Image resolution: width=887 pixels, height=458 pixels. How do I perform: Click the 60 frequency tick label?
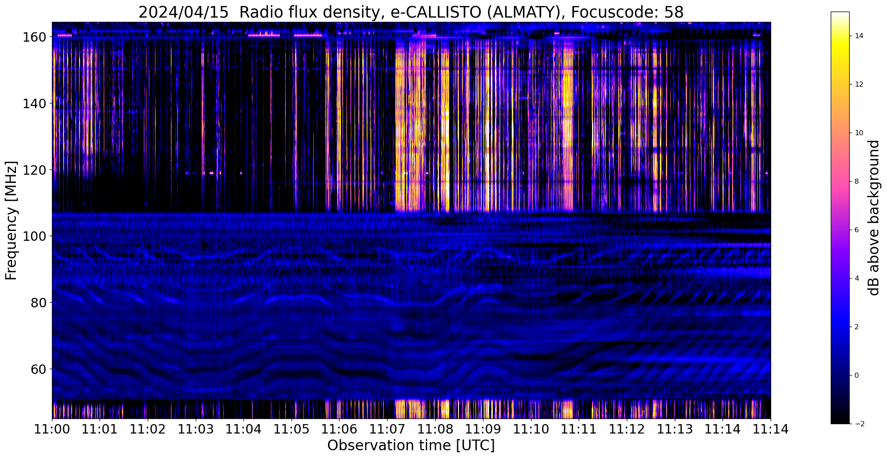(38, 369)
